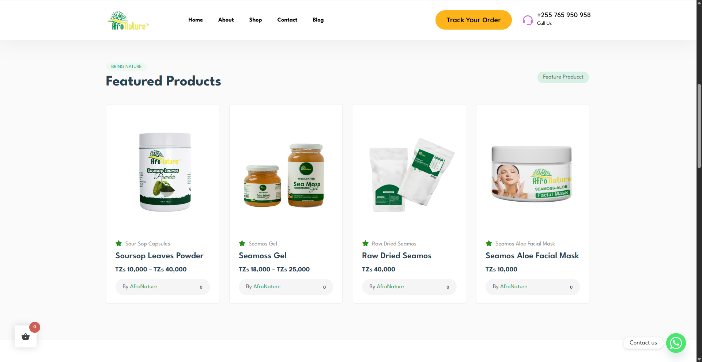Click the Track Your Order button
Image resolution: width=702 pixels, height=362 pixels.
[x=473, y=20]
